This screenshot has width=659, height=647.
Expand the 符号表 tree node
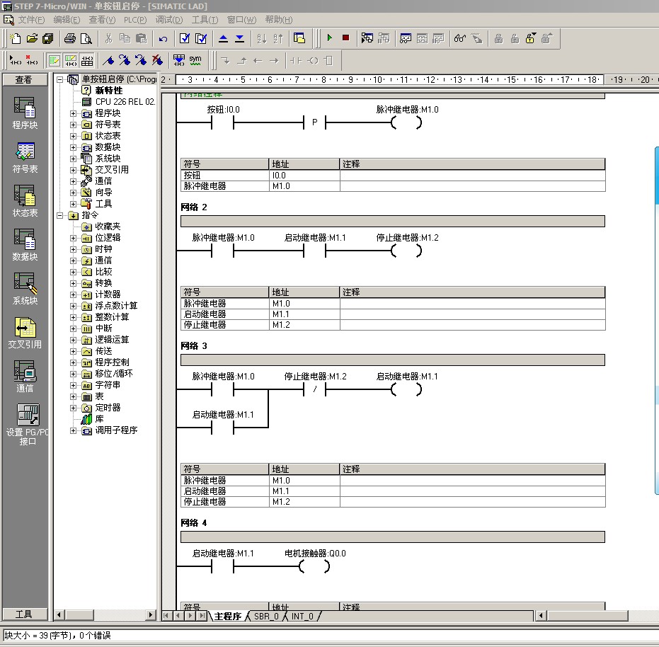73,125
